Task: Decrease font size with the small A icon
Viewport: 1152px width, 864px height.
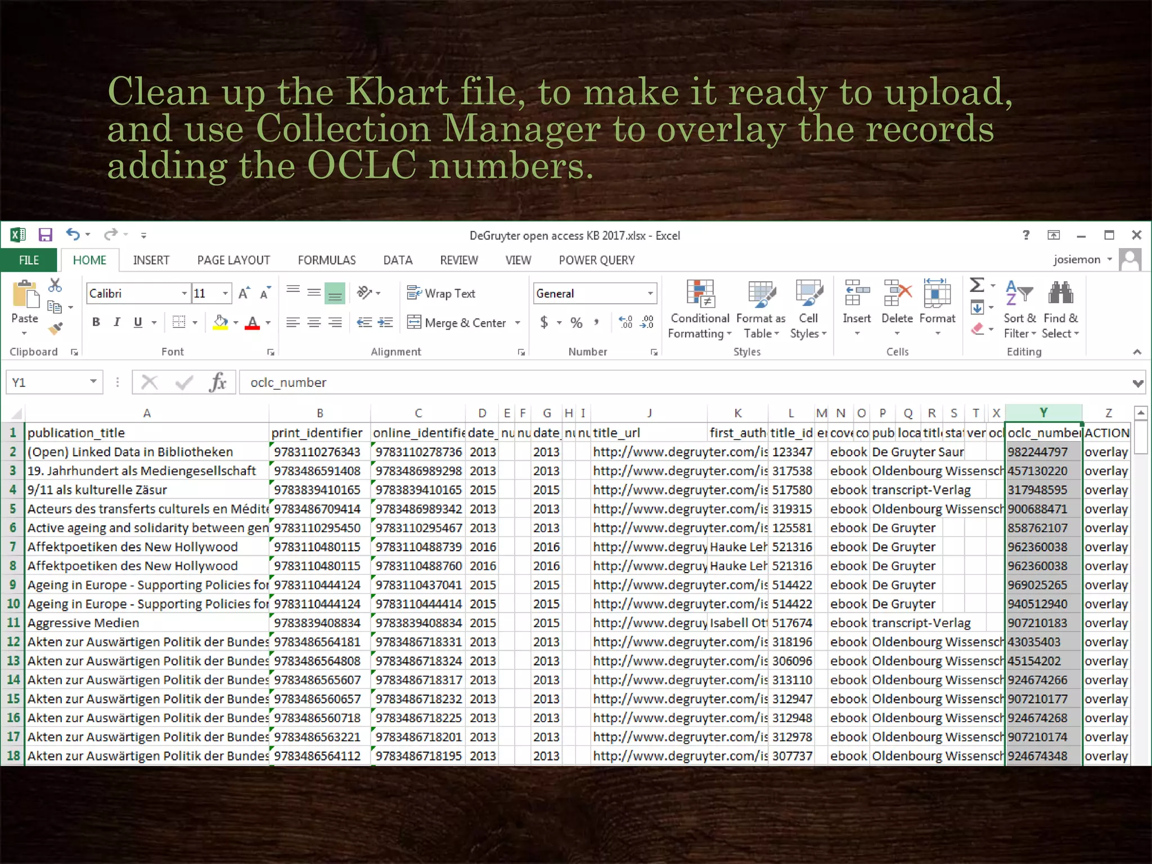Action: point(265,293)
